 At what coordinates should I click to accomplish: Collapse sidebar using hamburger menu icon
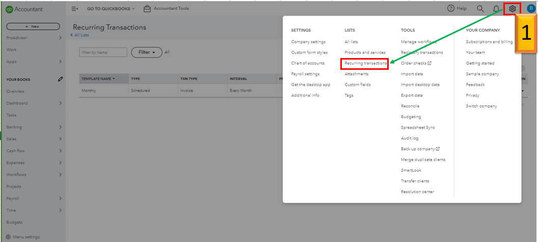click(75, 9)
